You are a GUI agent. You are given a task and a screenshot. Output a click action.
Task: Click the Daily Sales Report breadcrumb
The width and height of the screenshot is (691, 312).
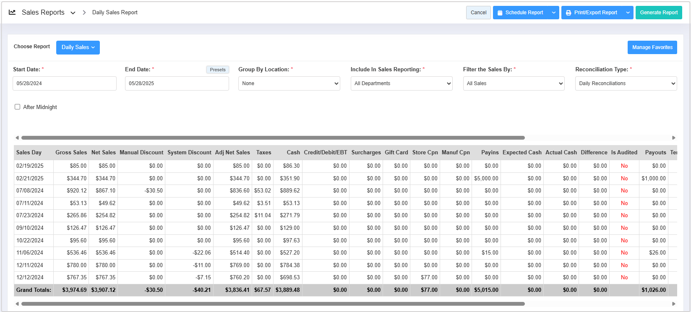[115, 13]
